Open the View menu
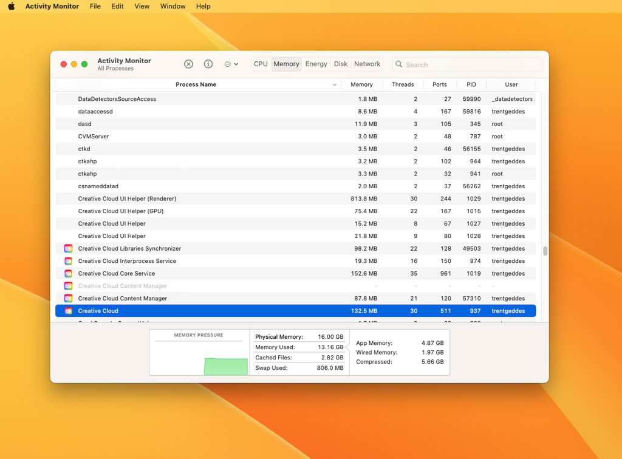Screen dimensions: 622x459 (x=142, y=6)
